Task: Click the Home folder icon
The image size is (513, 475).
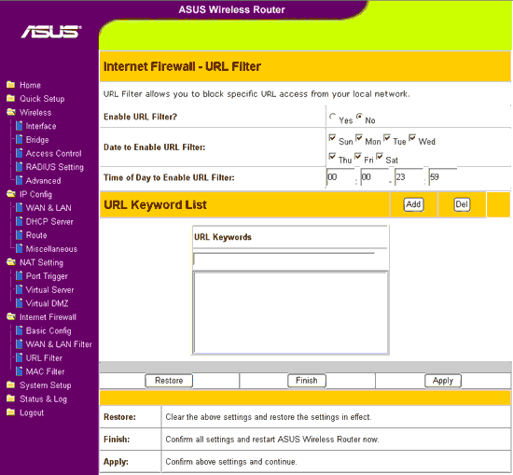Action: click(10, 85)
